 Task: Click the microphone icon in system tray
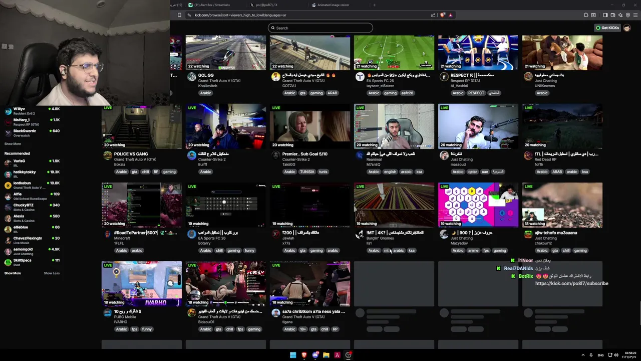(591, 355)
